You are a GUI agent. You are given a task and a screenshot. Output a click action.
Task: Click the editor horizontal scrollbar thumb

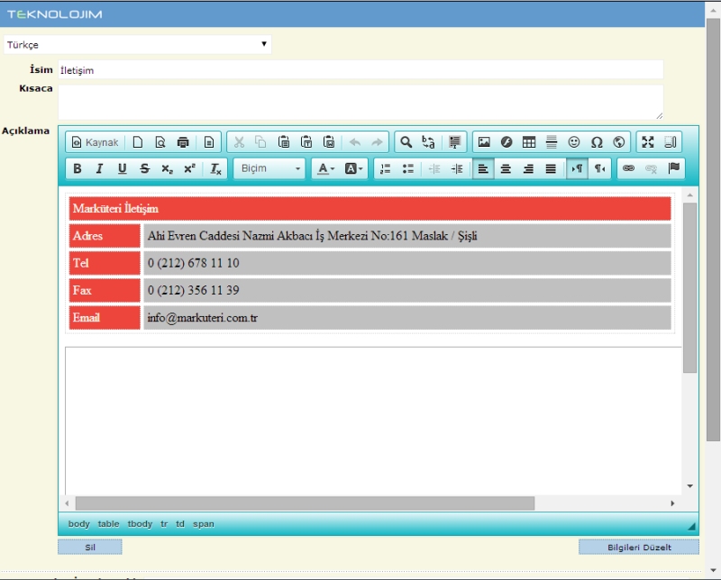click(305, 503)
